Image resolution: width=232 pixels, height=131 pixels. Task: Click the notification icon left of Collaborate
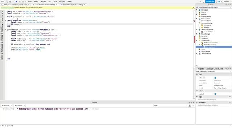click(204, 1)
